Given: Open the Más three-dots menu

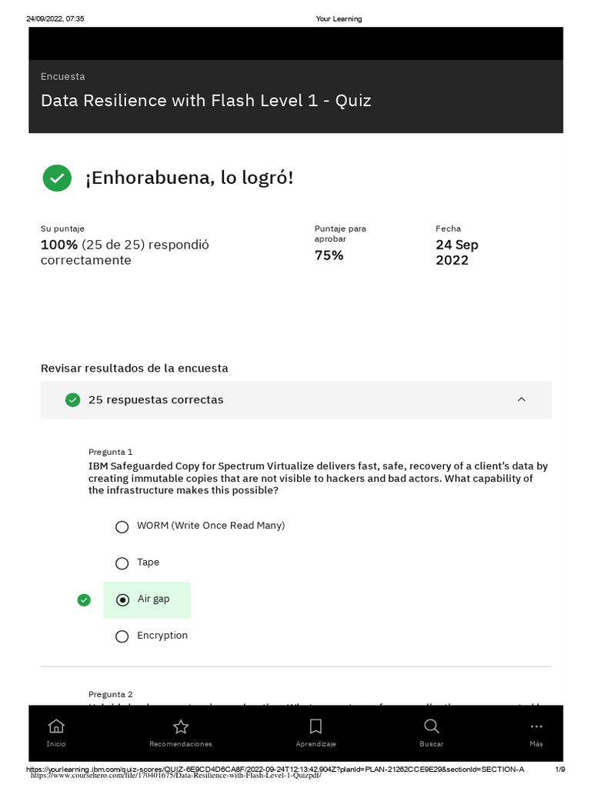Looking at the screenshot, I should [x=536, y=726].
